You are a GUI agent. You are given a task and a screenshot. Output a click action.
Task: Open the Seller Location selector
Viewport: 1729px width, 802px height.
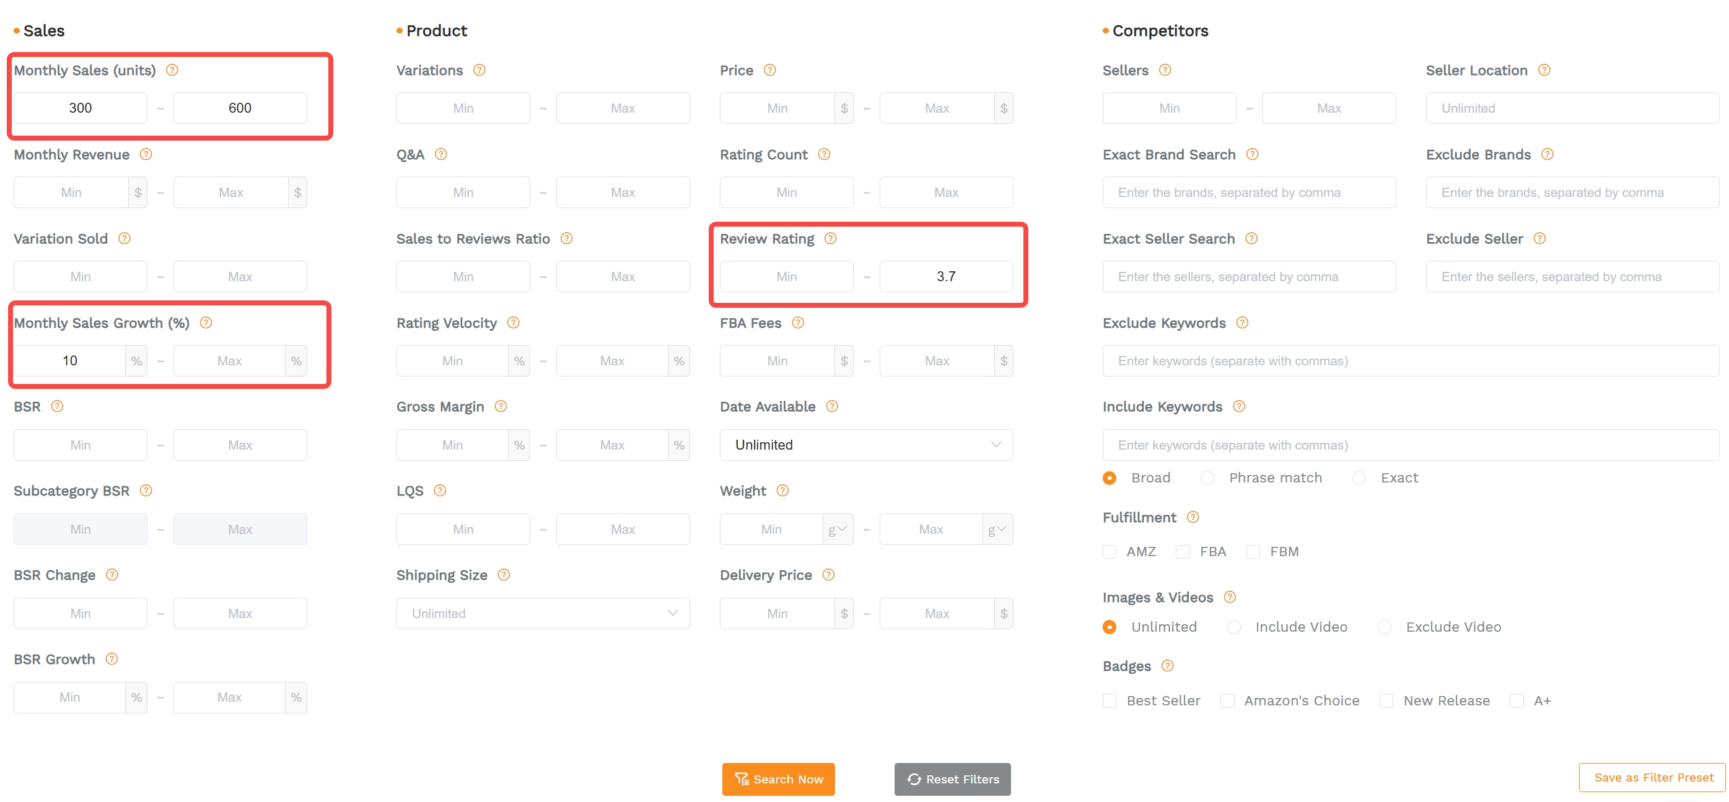pyautogui.click(x=1573, y=108)
